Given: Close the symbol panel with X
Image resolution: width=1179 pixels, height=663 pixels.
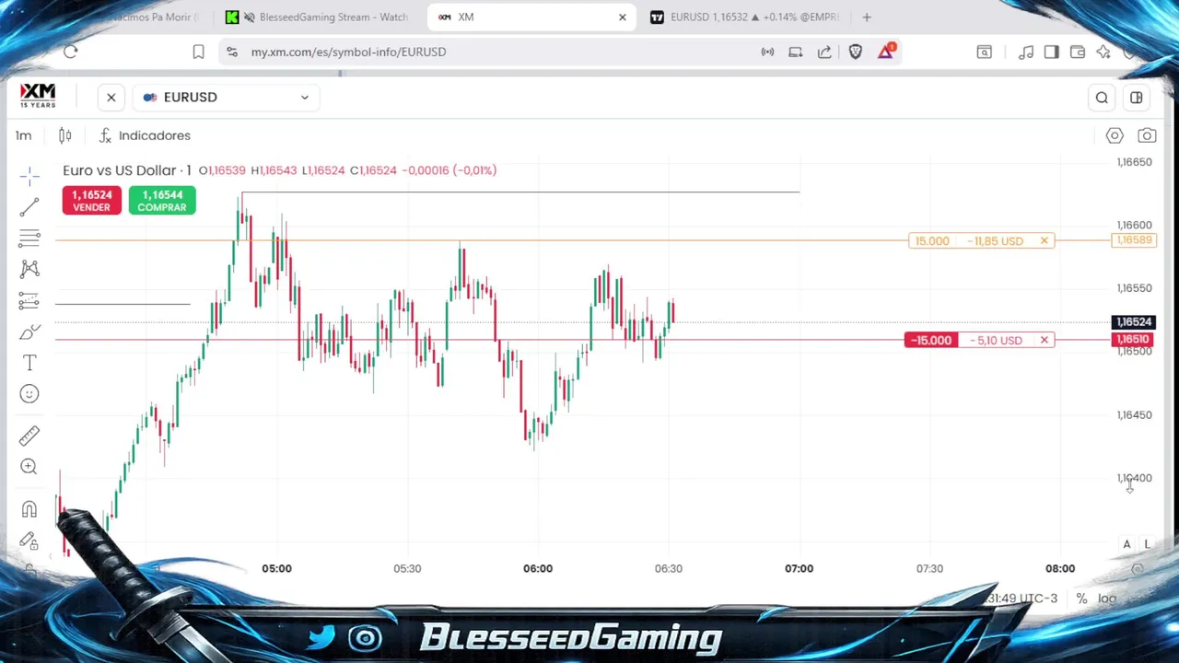Looking at the screenshot, I should (x=111, y=97).
